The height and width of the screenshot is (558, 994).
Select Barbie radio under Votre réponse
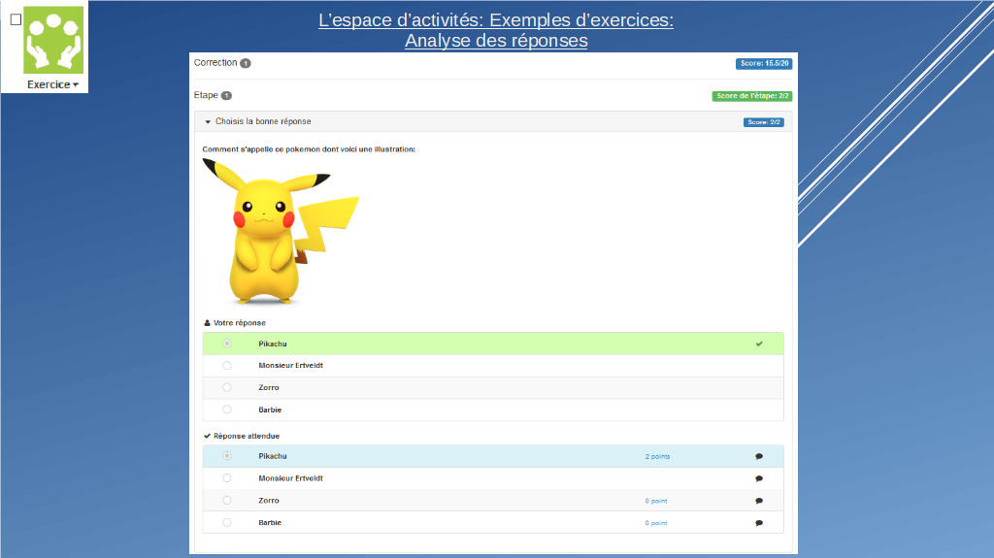coord(227,410)
